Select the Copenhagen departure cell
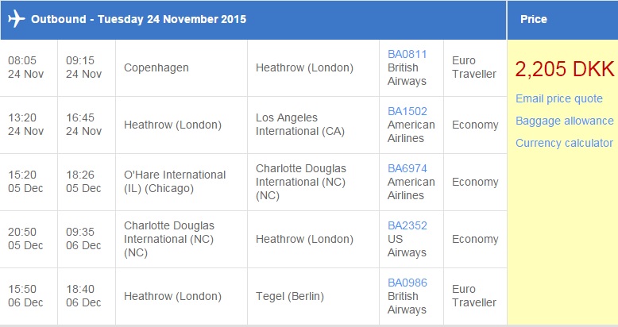Image resolution: width=618 pixels, height=327 pixels. point(181,67)
